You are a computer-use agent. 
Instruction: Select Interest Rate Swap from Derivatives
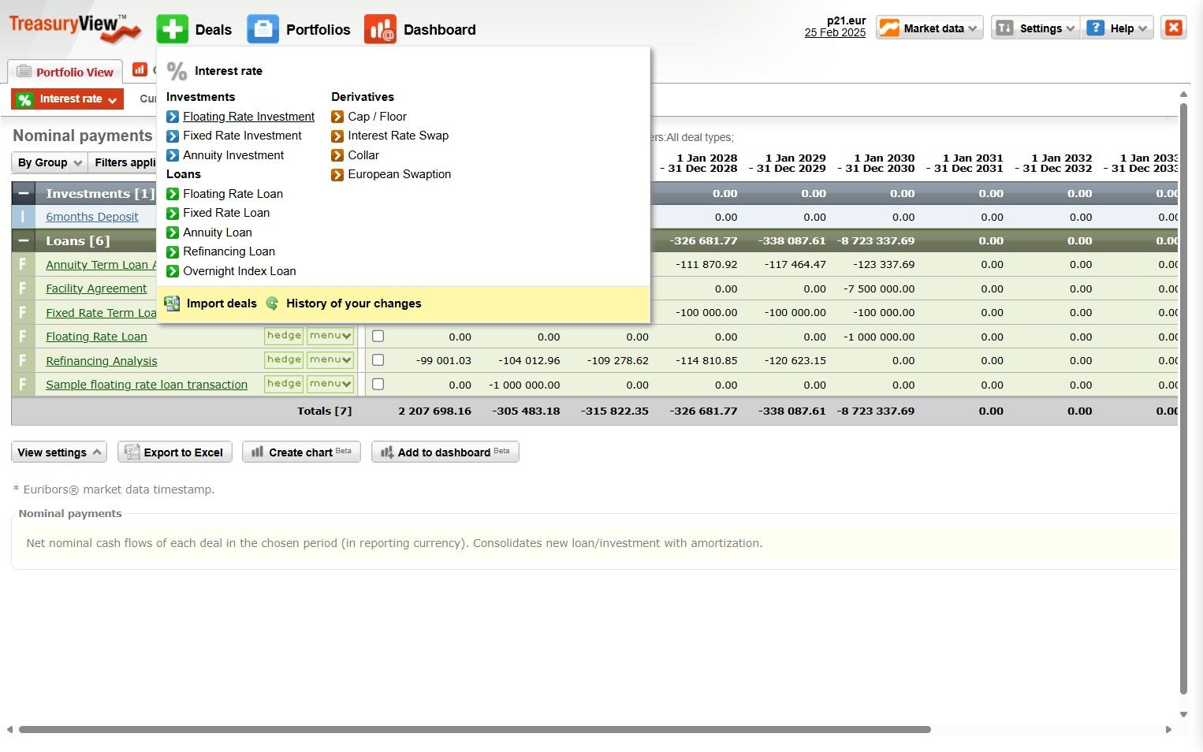[x=398, y=136]
